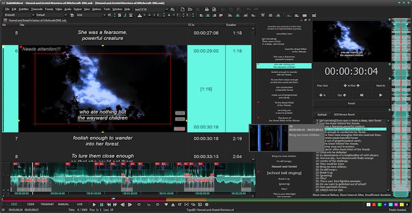412x213 pixels.
Task: Switch to LIVE mode
Action: pos(79,204)
